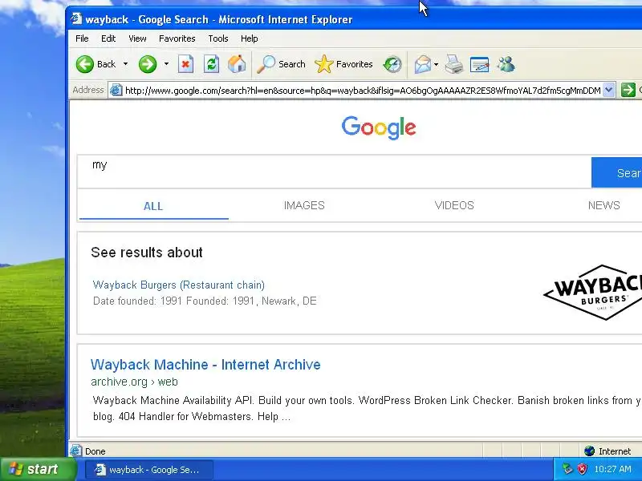
Task: Open Wayback Machine - Internet Archive result
Action: click(x=205, y=365)
